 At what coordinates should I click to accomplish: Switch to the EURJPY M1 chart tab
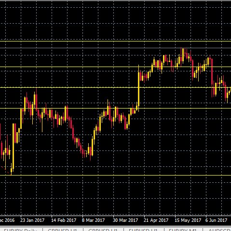(183, 230)
